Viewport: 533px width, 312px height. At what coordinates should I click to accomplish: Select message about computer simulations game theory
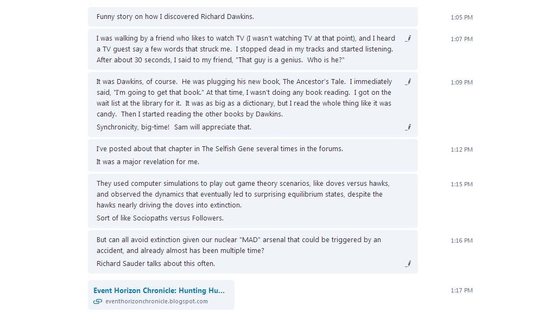click(x=243, y=194)
